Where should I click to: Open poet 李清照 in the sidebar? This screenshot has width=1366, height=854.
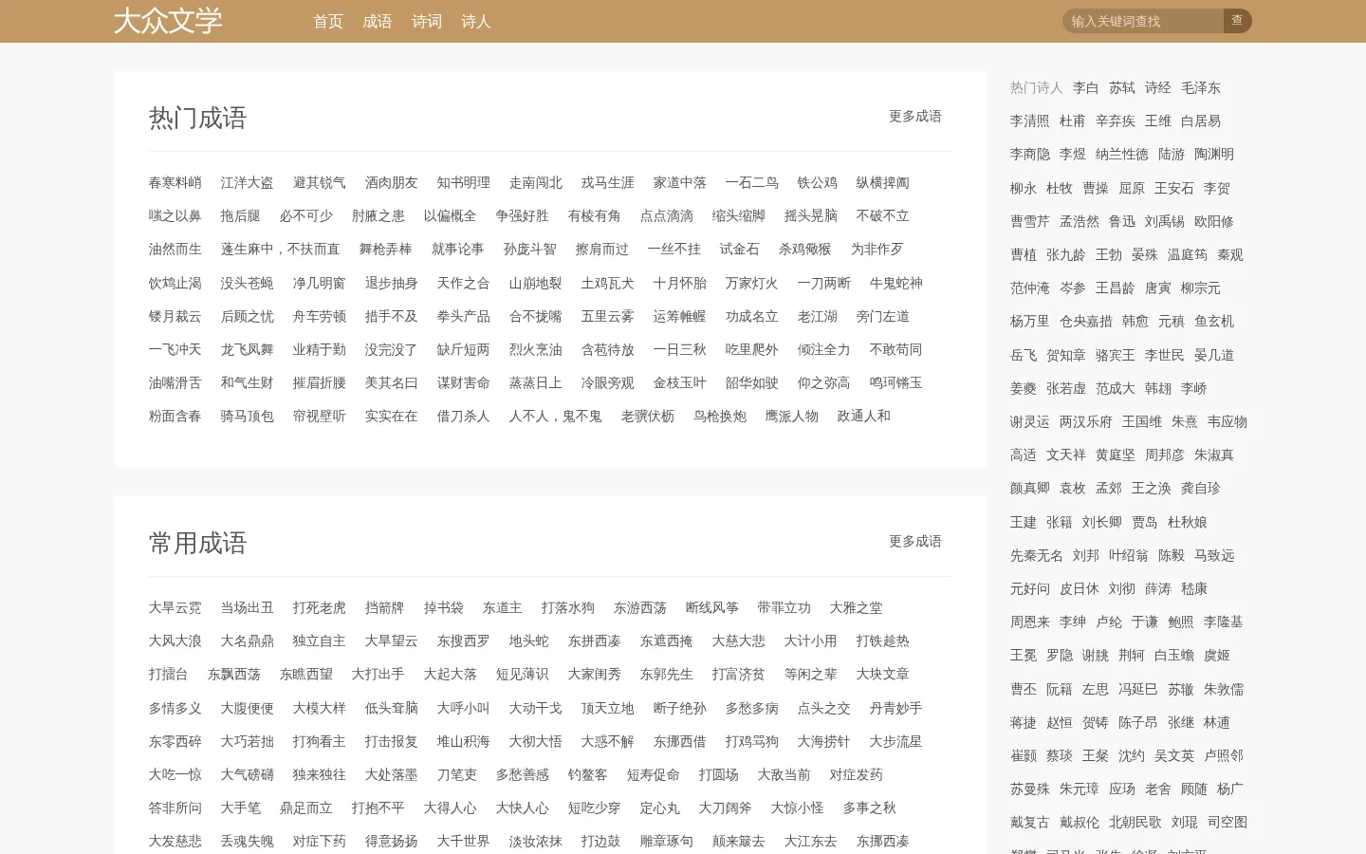[x=1030, y=121]
